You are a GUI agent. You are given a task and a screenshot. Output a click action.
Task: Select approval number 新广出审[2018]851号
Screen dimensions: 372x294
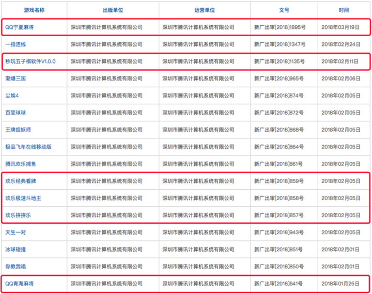coord(278,249)
